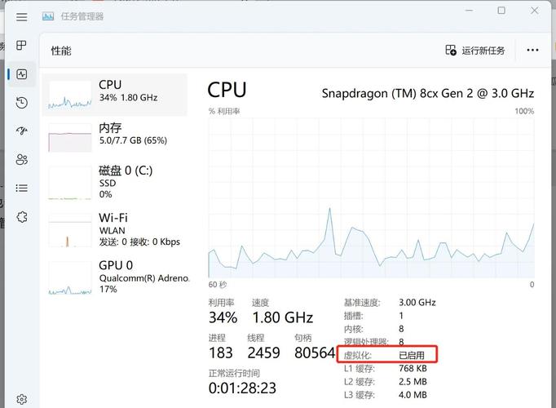Select the CPU performance entry

tap(114, 95)
